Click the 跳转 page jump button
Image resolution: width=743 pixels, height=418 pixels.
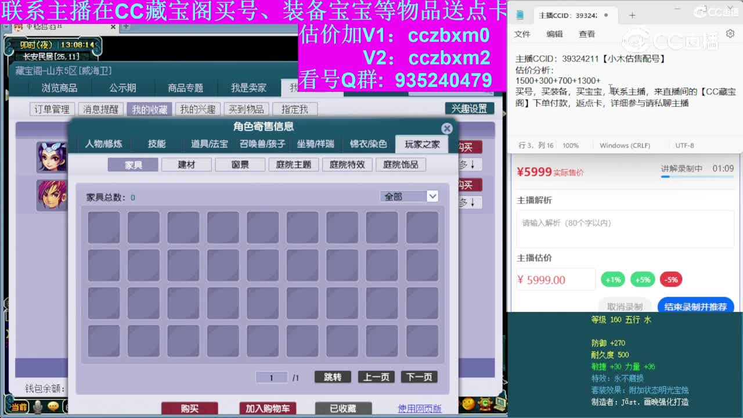[x=333, y=377]
